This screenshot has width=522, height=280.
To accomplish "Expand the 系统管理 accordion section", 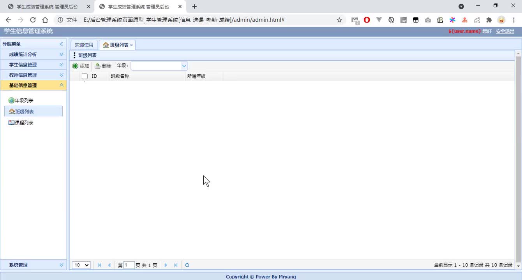I will point(34,265).
